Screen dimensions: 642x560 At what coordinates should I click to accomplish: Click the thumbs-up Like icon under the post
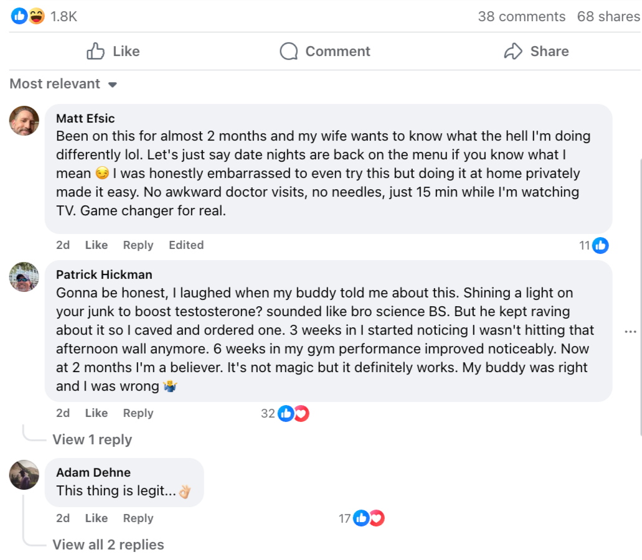96,51
